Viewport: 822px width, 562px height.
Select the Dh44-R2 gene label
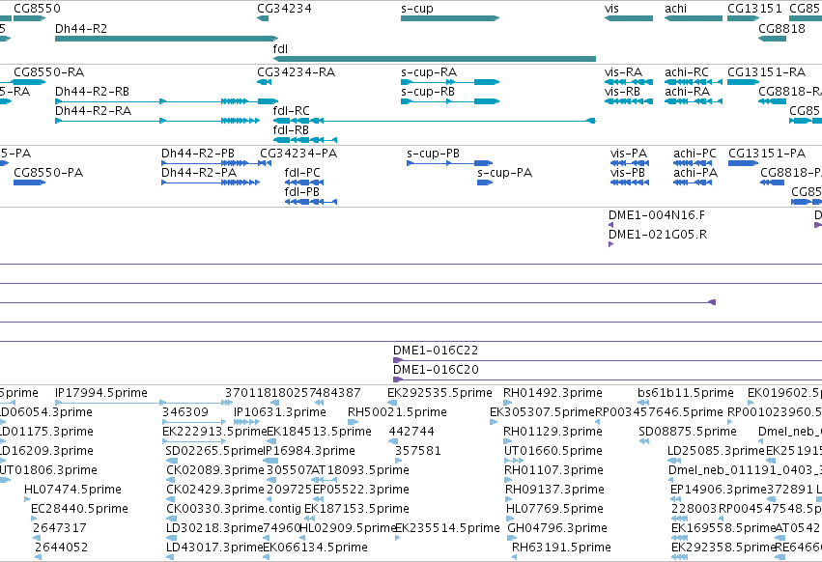(81, 28)
